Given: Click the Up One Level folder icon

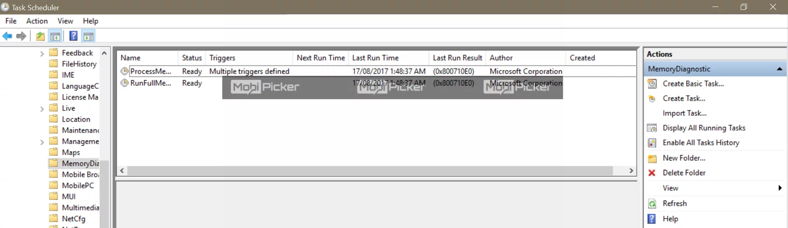Looking at the screenshot, I should (40, 36).
